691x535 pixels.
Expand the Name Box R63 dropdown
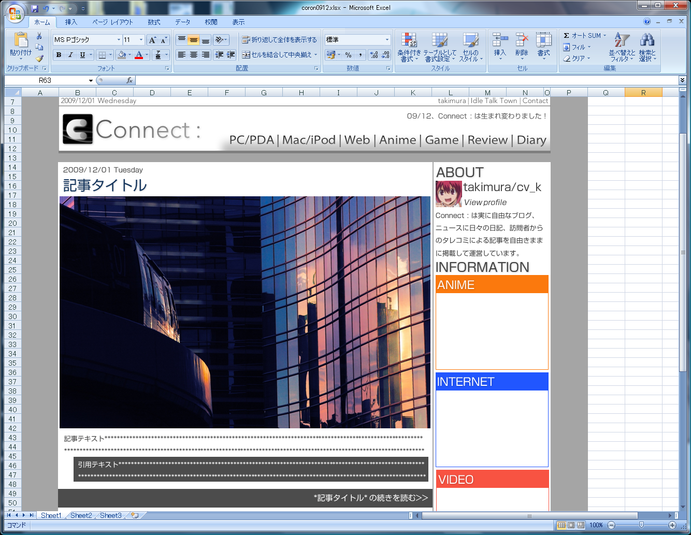(x=91, y=80)
